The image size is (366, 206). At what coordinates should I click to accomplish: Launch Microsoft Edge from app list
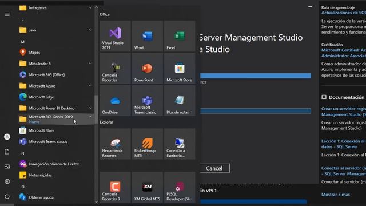point(56,97)
